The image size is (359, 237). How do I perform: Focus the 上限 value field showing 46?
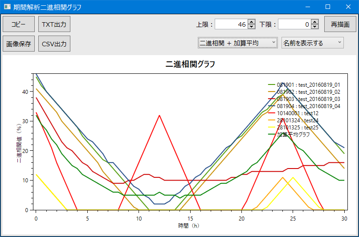(x=231, y=24)
